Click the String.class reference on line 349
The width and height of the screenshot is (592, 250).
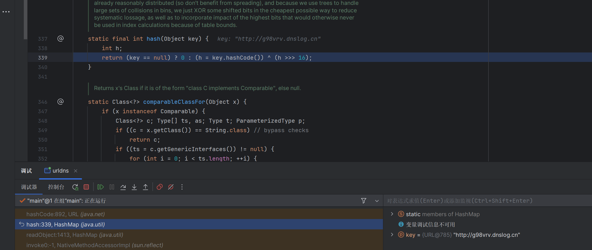pyautogui.click(x=226, y=130)
